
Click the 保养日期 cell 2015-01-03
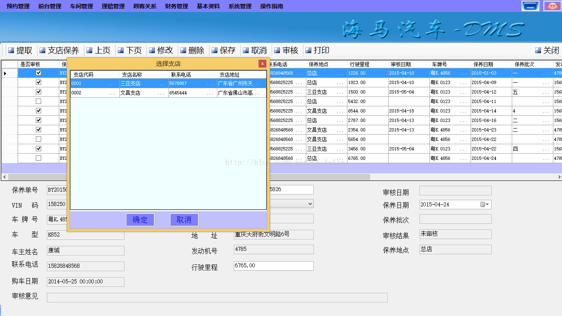tap(491, 73)
